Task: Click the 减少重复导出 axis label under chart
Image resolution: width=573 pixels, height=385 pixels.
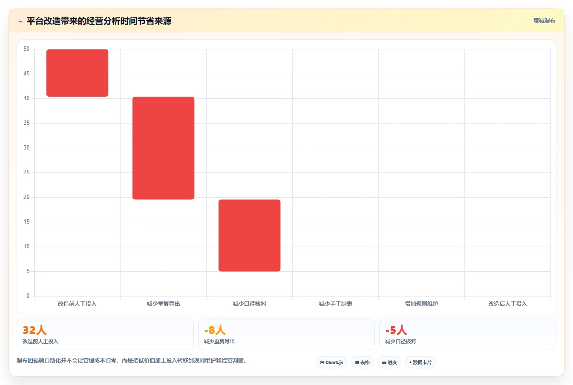Action: click(x=163, y=304)
